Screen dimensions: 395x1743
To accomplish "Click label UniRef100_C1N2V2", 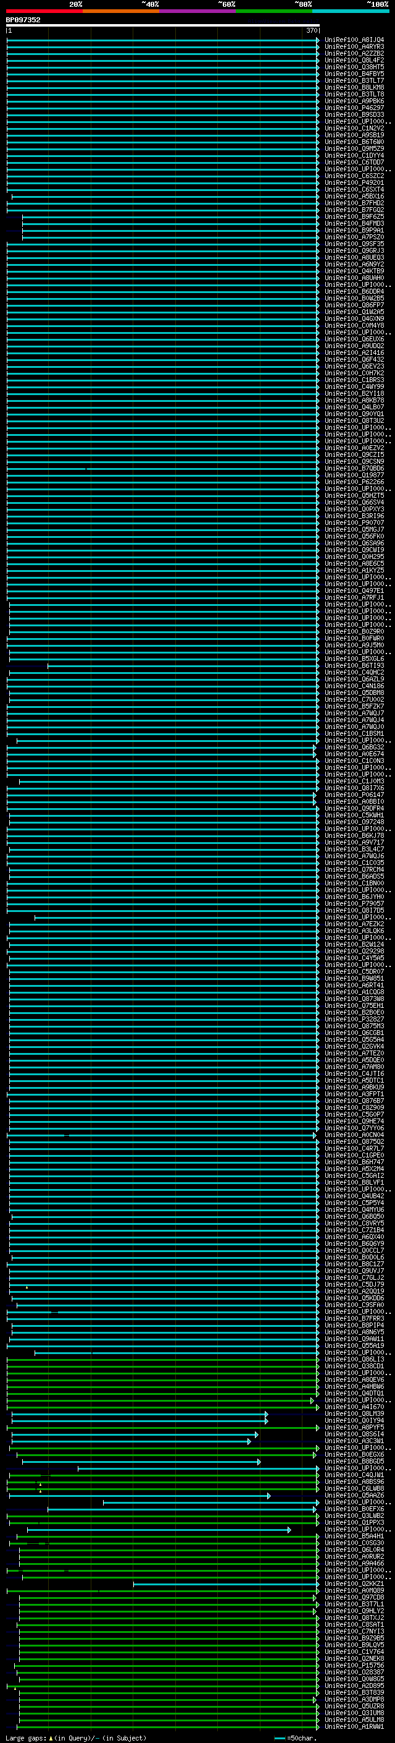I will (x=354, y=128).
